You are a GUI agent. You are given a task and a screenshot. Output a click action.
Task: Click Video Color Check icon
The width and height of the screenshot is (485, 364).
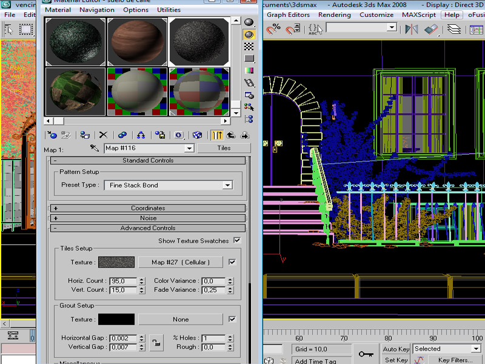pyautogui.click(x=249, y=70)
